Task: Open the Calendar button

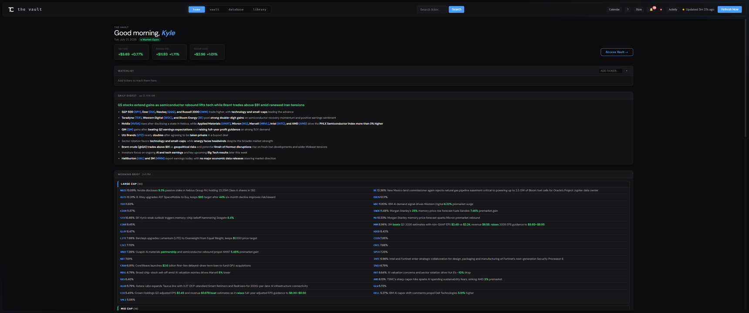Action: [x=614, y=10]
